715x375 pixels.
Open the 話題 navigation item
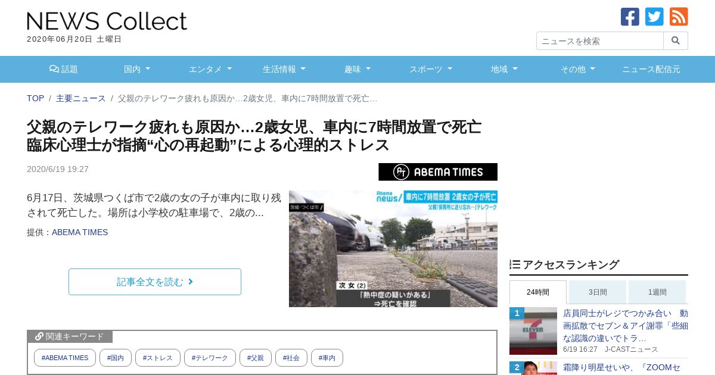pos(64,69)
